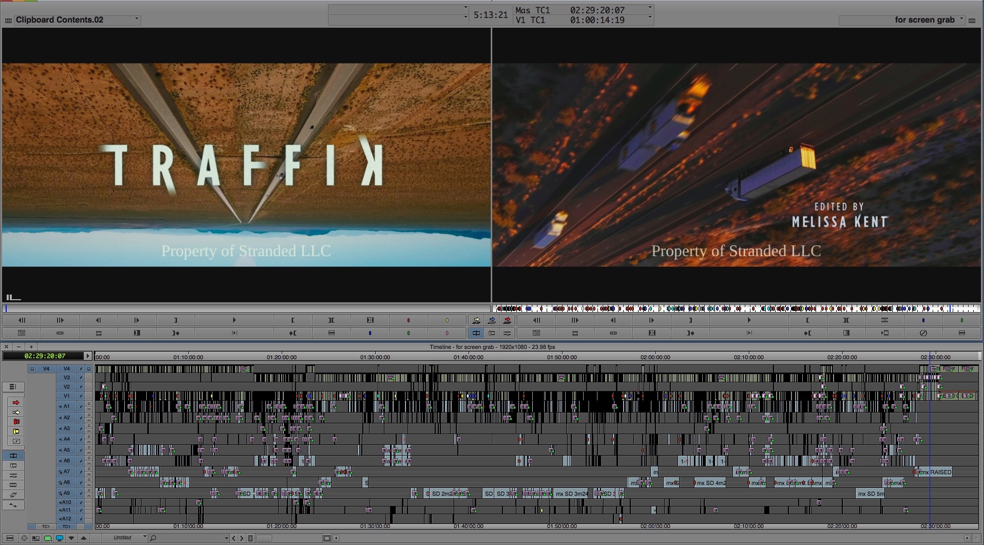Screen dimensions: 984x545
Task: Click the arrow beside the 02:29:20:07 timecode
Action: 88,356
